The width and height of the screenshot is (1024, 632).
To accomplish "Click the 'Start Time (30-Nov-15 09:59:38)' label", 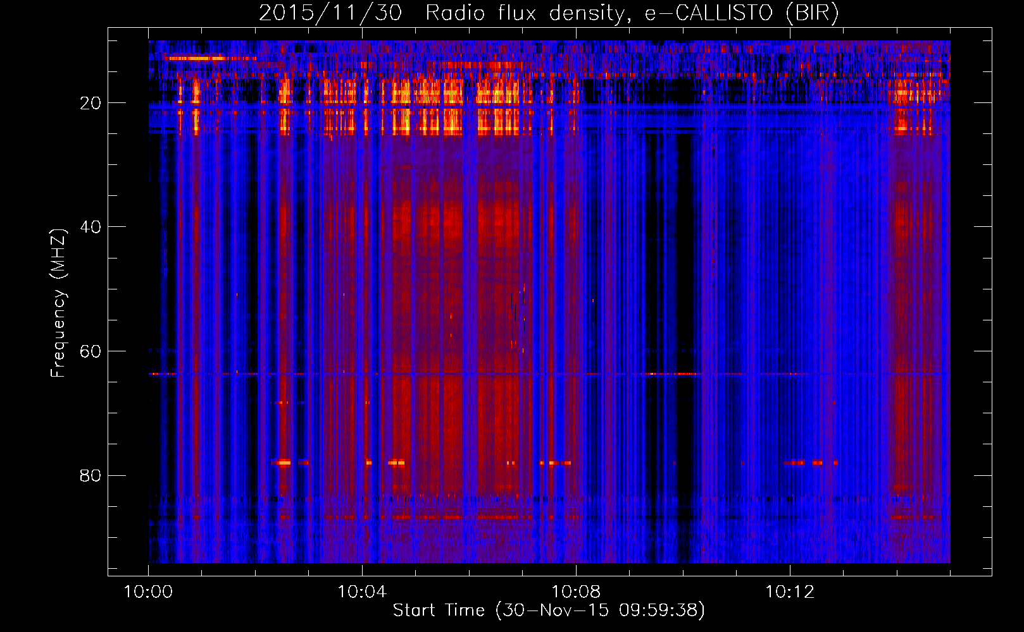I will (x=549, y=611).
